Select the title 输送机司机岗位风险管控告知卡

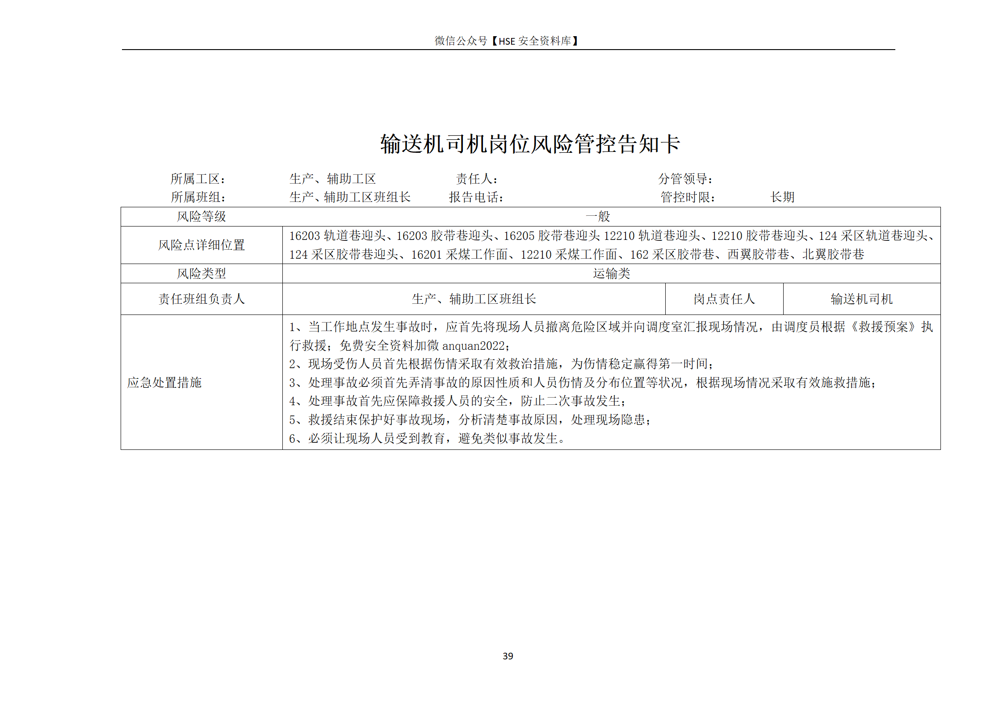[530, 144]
